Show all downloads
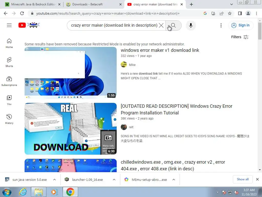 pyautogui.click(x=243, y=179)
